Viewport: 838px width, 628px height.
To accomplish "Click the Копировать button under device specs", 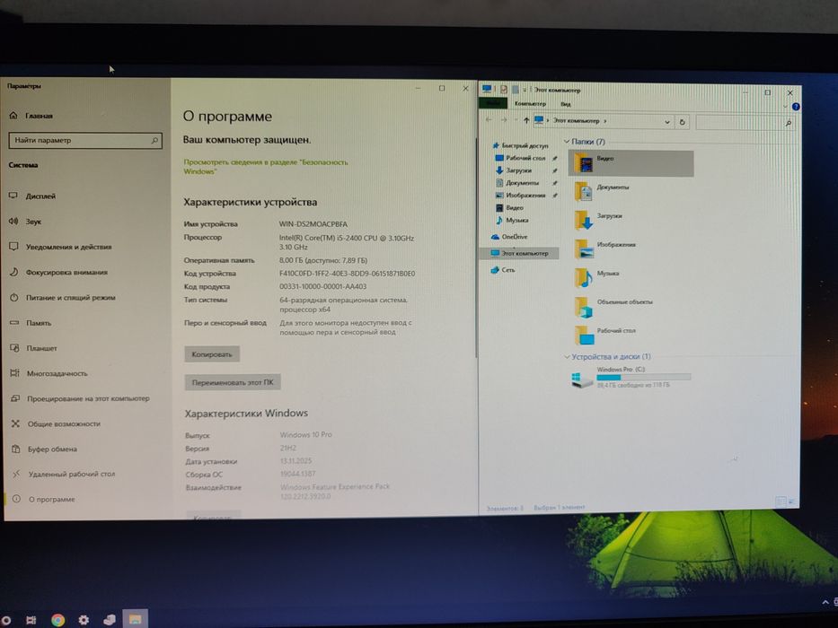I will coord(212,354).
